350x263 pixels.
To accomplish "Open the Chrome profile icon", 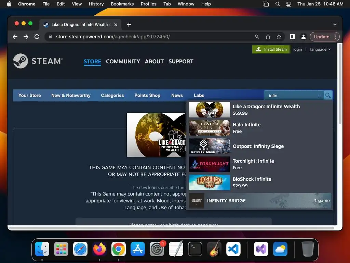I will coord(304,37).
